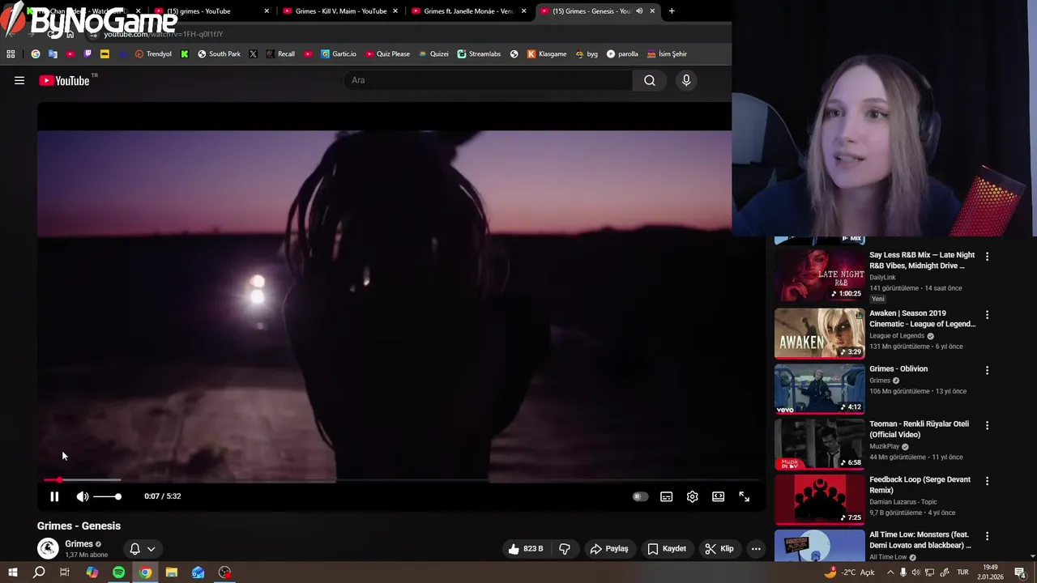
Task: Open the Klasgame bookmark
Action: pyautogui.click(x=547, y=54)
